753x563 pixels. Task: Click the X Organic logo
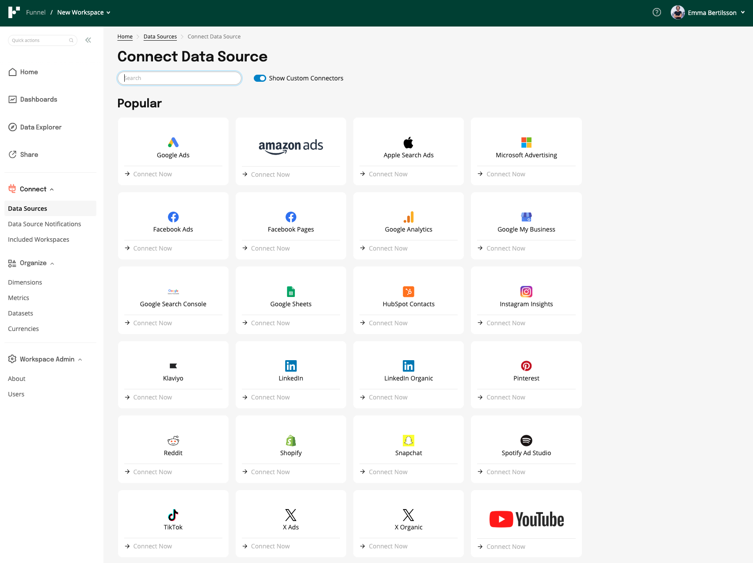(409, 515)
